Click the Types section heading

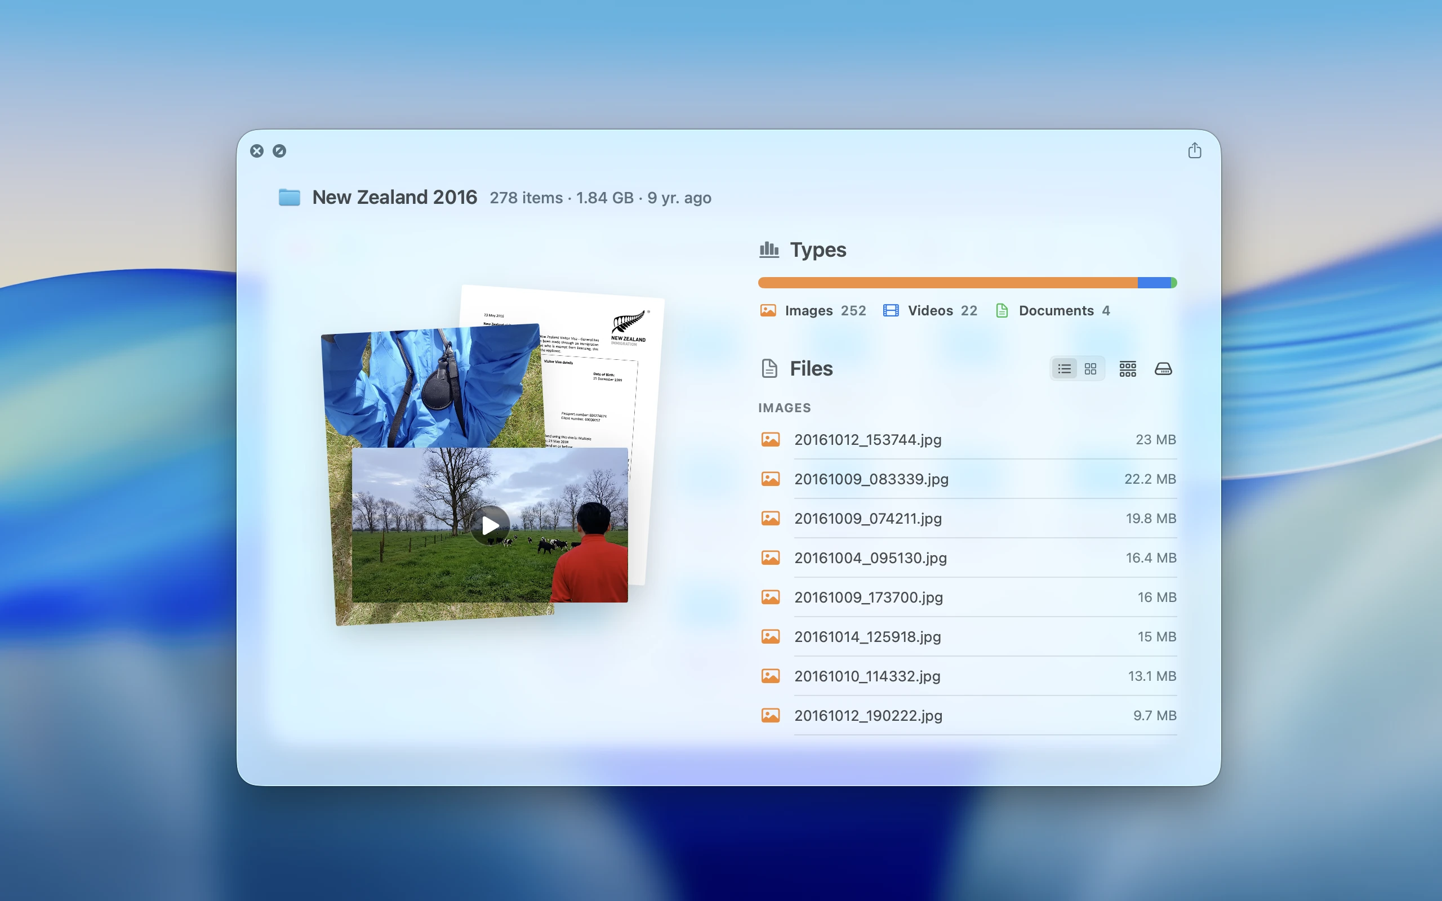[817, 249]
